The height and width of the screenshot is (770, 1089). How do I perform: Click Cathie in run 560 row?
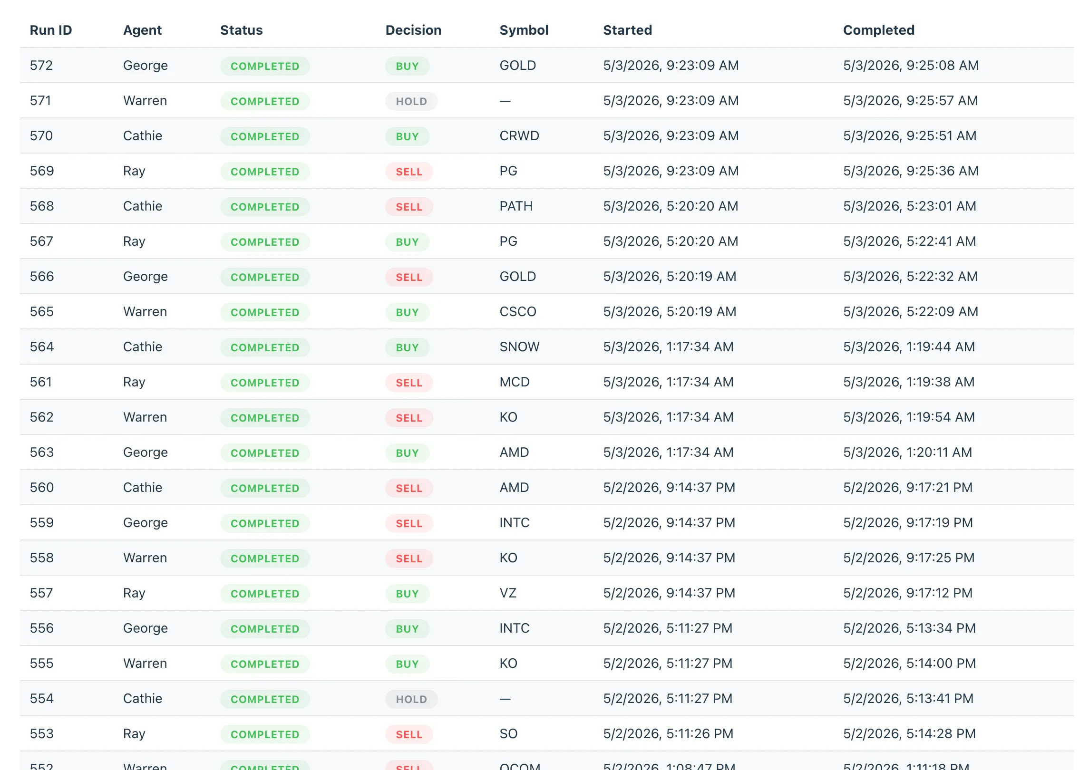(x=142, y=487)
